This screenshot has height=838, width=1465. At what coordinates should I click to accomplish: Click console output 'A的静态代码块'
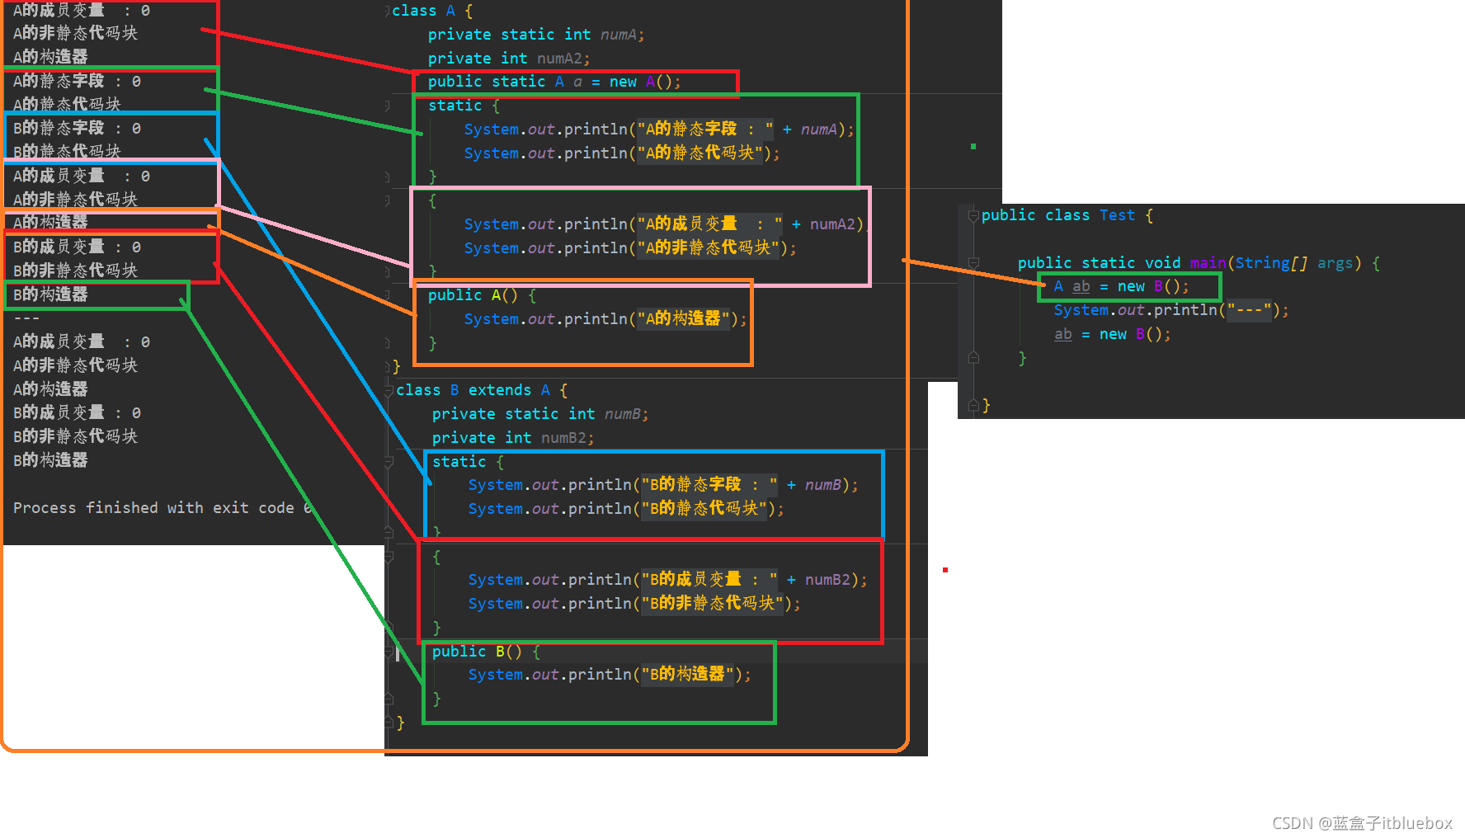tap(67, 104)
